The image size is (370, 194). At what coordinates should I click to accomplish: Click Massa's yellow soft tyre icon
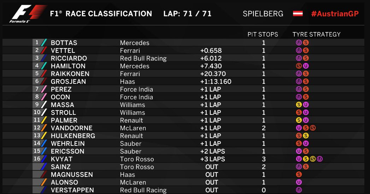coord(299,105)
